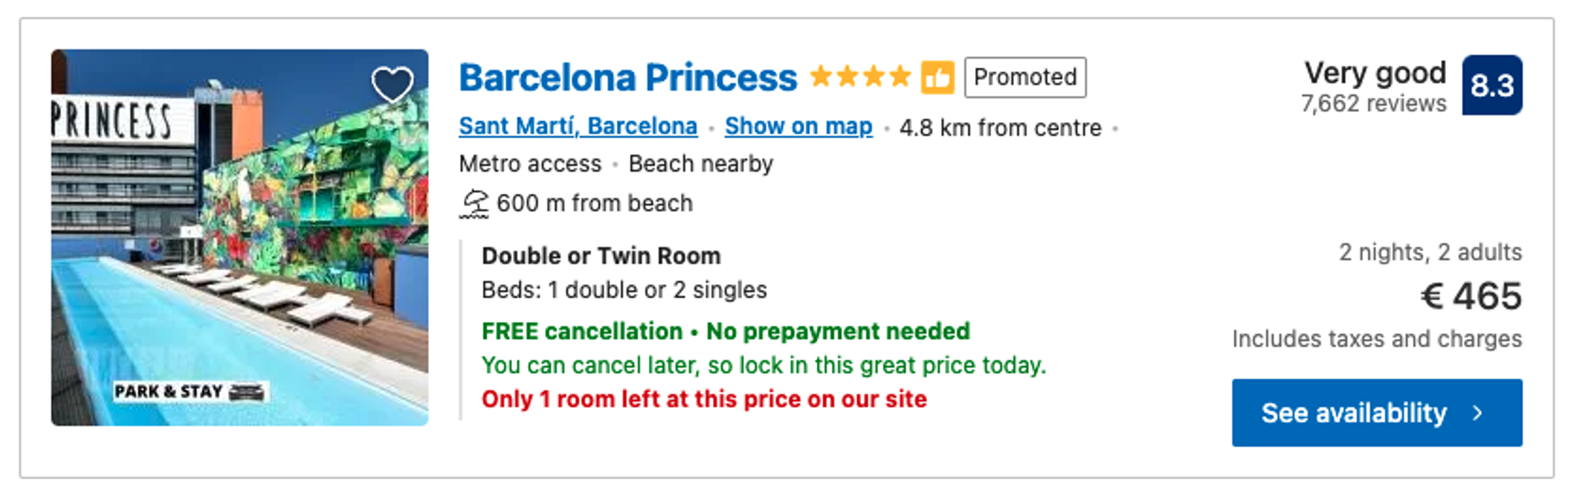The image size is (1581, 499).
Task: Open the Barcelona Princess hotel title link
Action: pos(628,78)
